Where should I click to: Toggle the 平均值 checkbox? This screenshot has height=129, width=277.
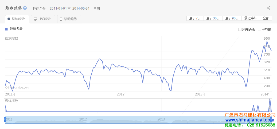coord(259,29)
